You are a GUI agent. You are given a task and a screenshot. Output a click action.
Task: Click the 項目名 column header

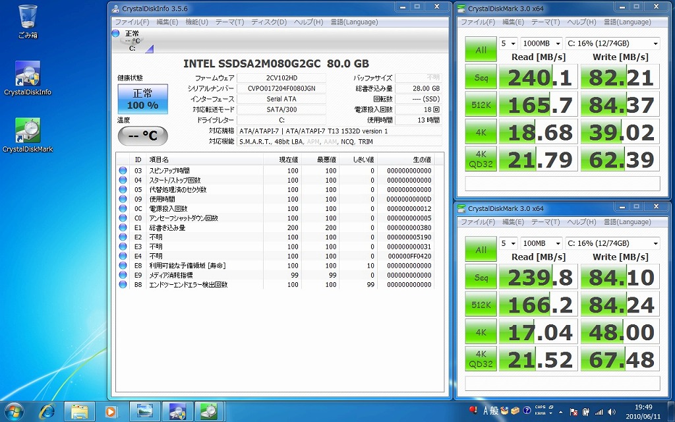tap(204, 160)
